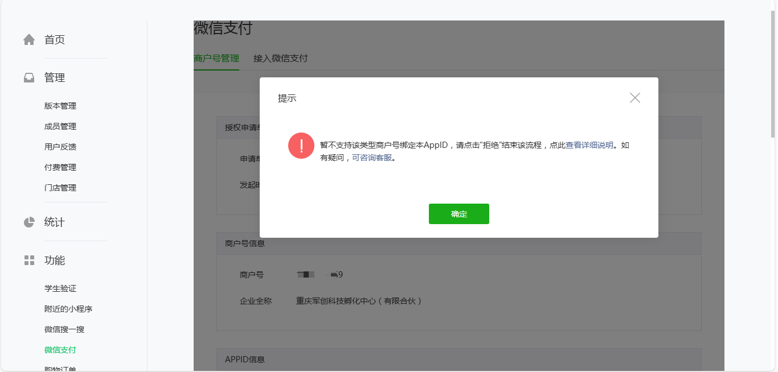778x372 pixels.
Task: Click the page vertical scrollbar
Action: (773, 74)
